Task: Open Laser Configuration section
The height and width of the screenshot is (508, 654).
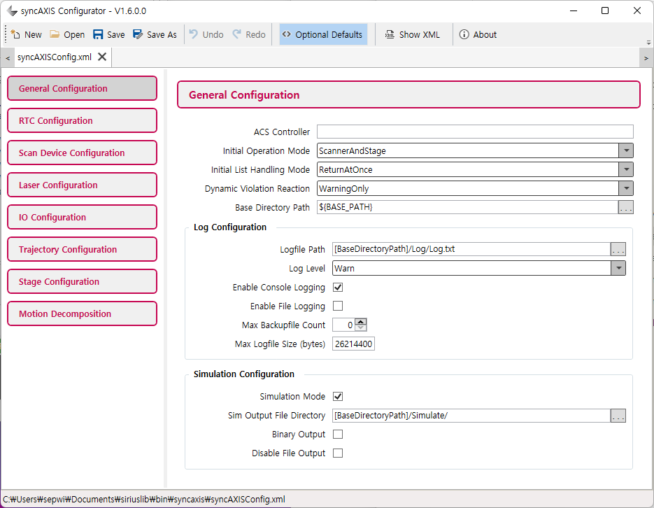Action: [82, 185]
